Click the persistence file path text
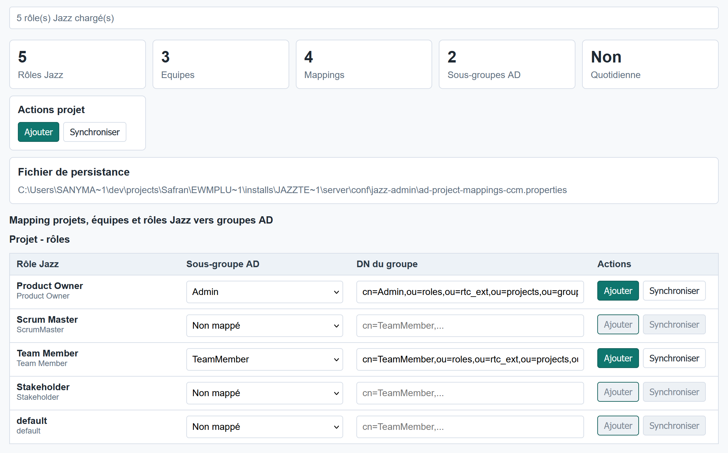The width and height of the screenshot is (728, 453). click(292, 190)
